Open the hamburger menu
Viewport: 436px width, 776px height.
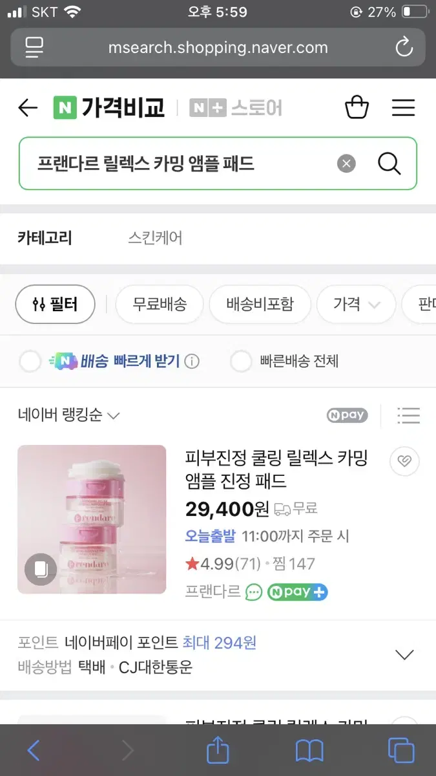403,107
